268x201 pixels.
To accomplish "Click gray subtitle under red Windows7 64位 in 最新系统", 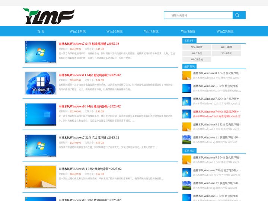I will 217,117.
